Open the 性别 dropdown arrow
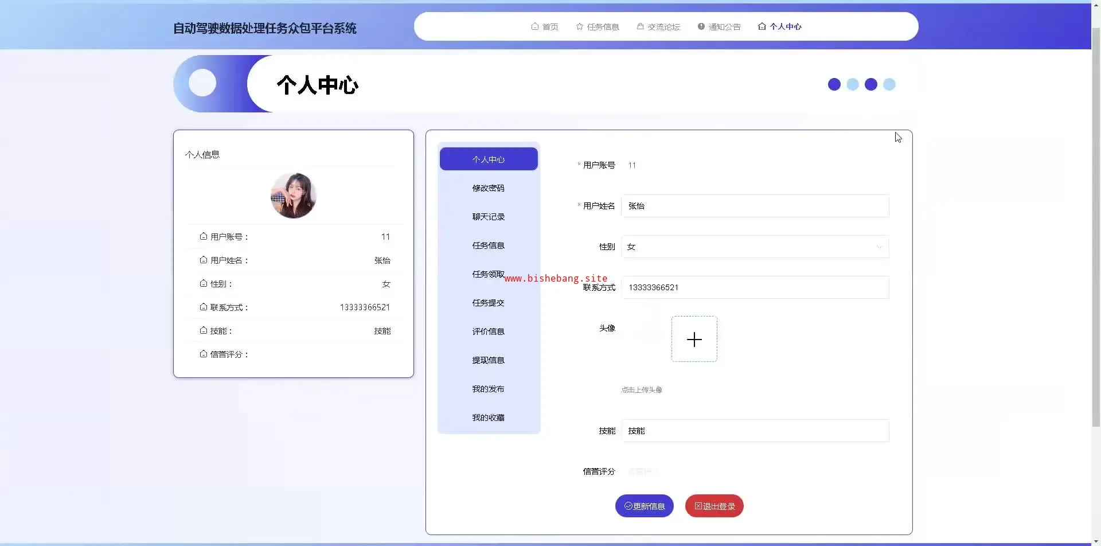 click(879, 247)
